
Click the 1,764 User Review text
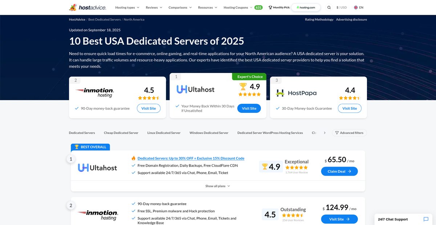296,172
